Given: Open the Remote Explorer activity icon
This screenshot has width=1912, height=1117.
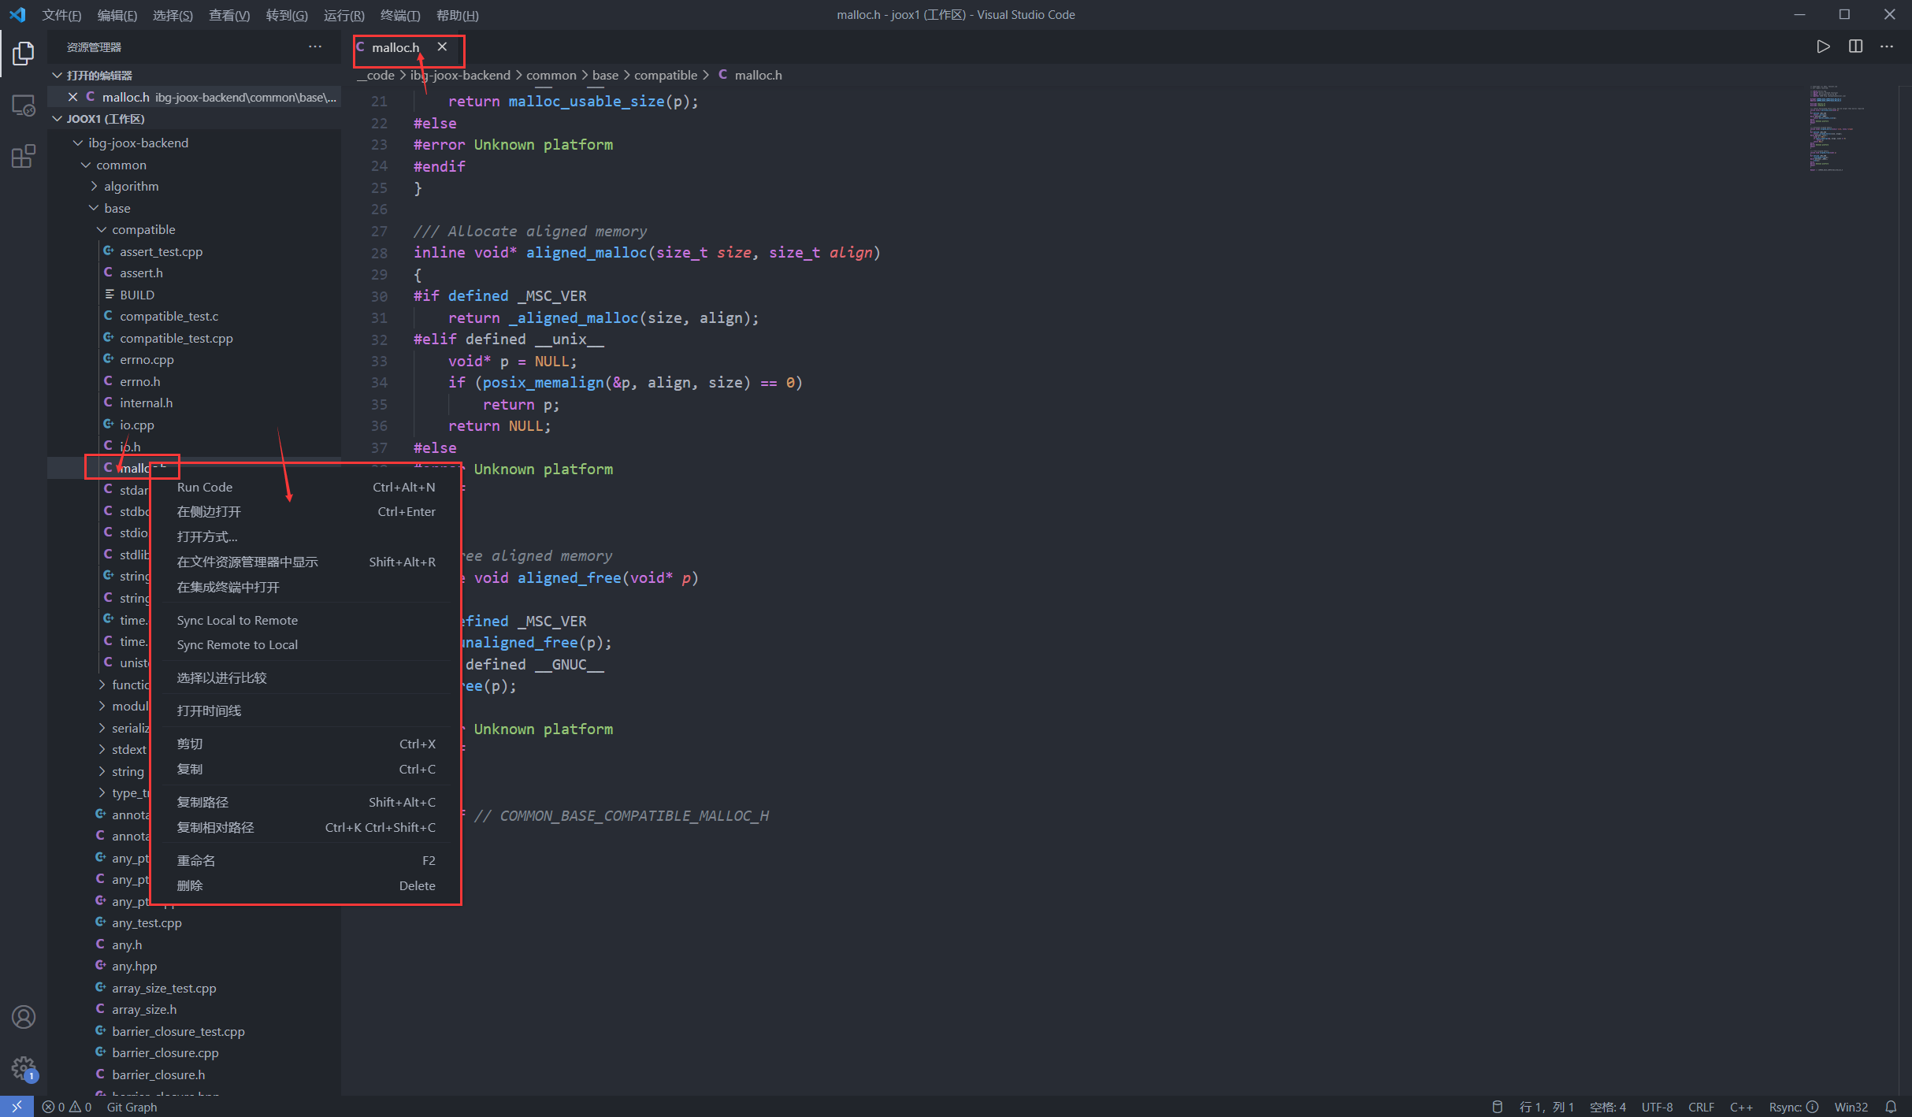Looking at the screenshot, I should (24, 106).
